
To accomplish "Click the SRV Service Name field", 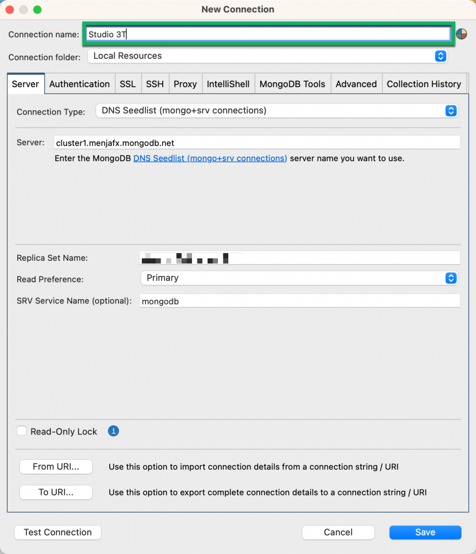I will point(300,301).
